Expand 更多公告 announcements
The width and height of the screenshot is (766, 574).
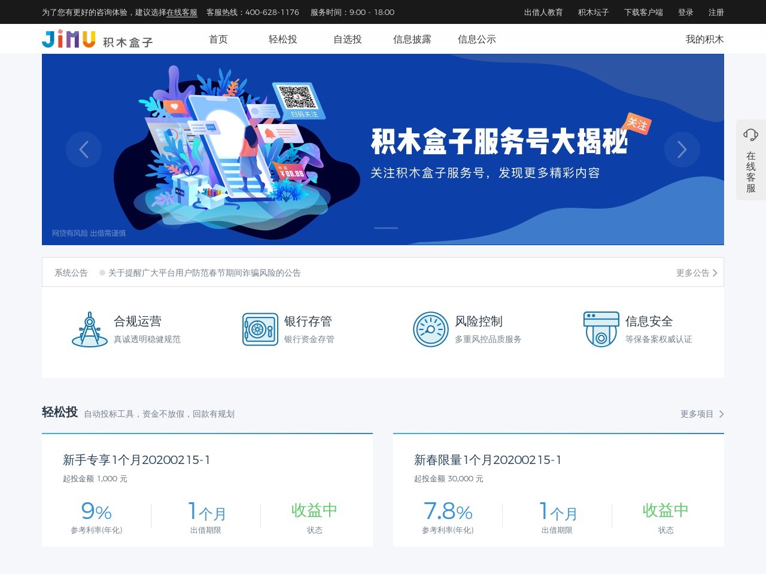[x=697, y=273]
